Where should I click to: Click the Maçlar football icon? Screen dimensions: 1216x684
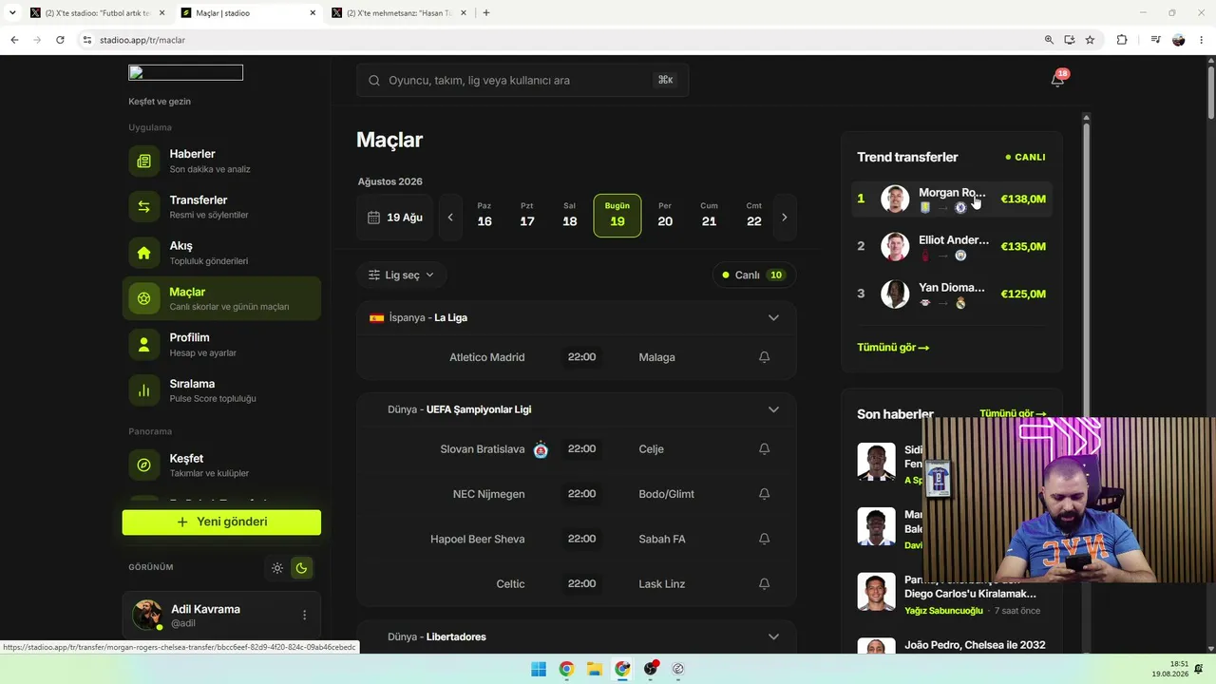coord(144,298)
